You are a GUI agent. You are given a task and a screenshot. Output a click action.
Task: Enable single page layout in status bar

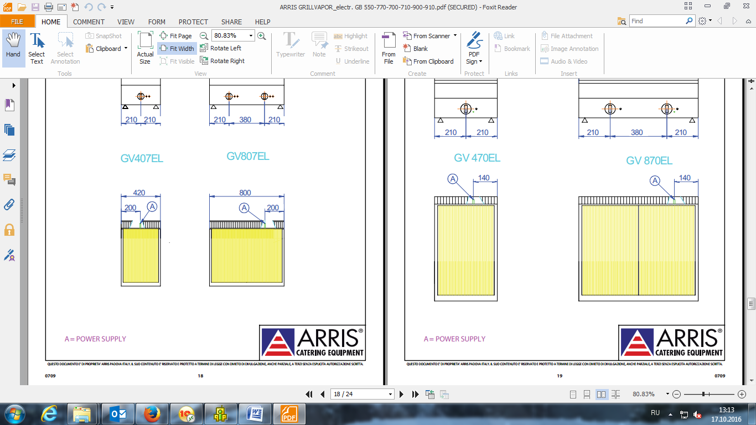(573, 394)
